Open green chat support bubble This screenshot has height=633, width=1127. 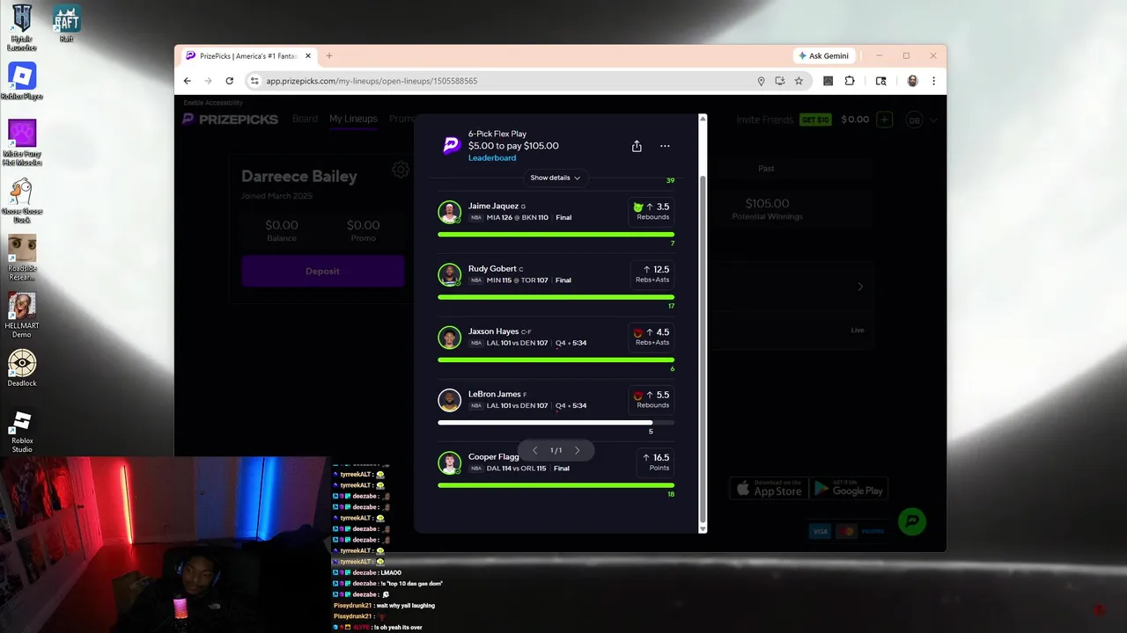[x=913, y=521]
